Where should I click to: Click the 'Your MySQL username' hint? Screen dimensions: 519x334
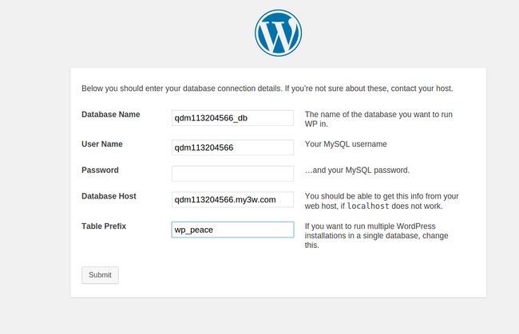[346, 144]
